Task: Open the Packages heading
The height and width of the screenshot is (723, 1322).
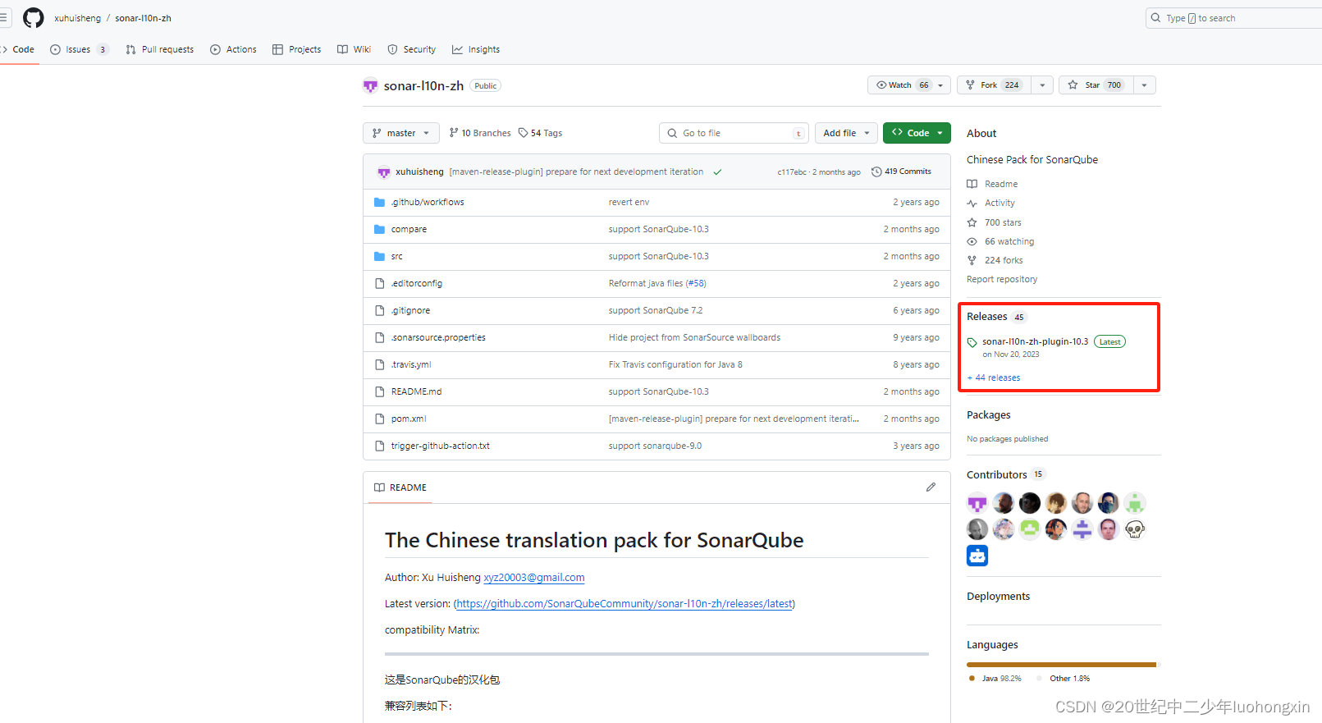Action: click(x=988, y=415)
